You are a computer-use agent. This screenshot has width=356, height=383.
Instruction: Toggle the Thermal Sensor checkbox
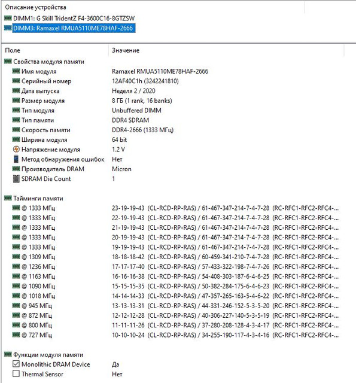tap(16, 373)
